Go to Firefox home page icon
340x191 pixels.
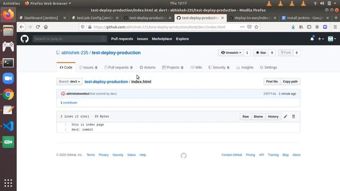(x=46, y=27)
